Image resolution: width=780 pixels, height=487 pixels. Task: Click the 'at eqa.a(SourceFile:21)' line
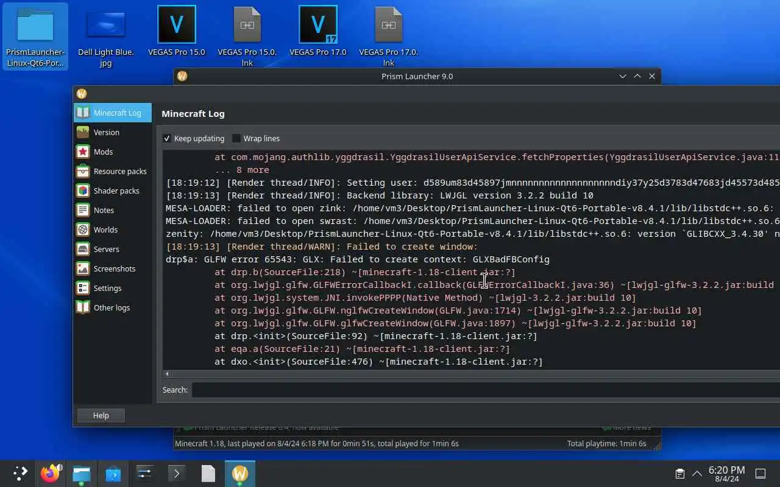coord(362,349)
